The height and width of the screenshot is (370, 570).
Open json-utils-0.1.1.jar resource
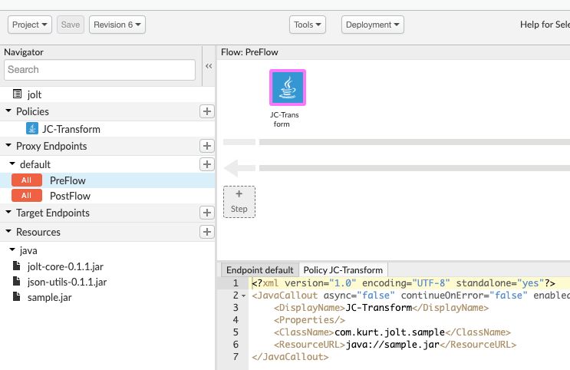[x=67, y=282]
